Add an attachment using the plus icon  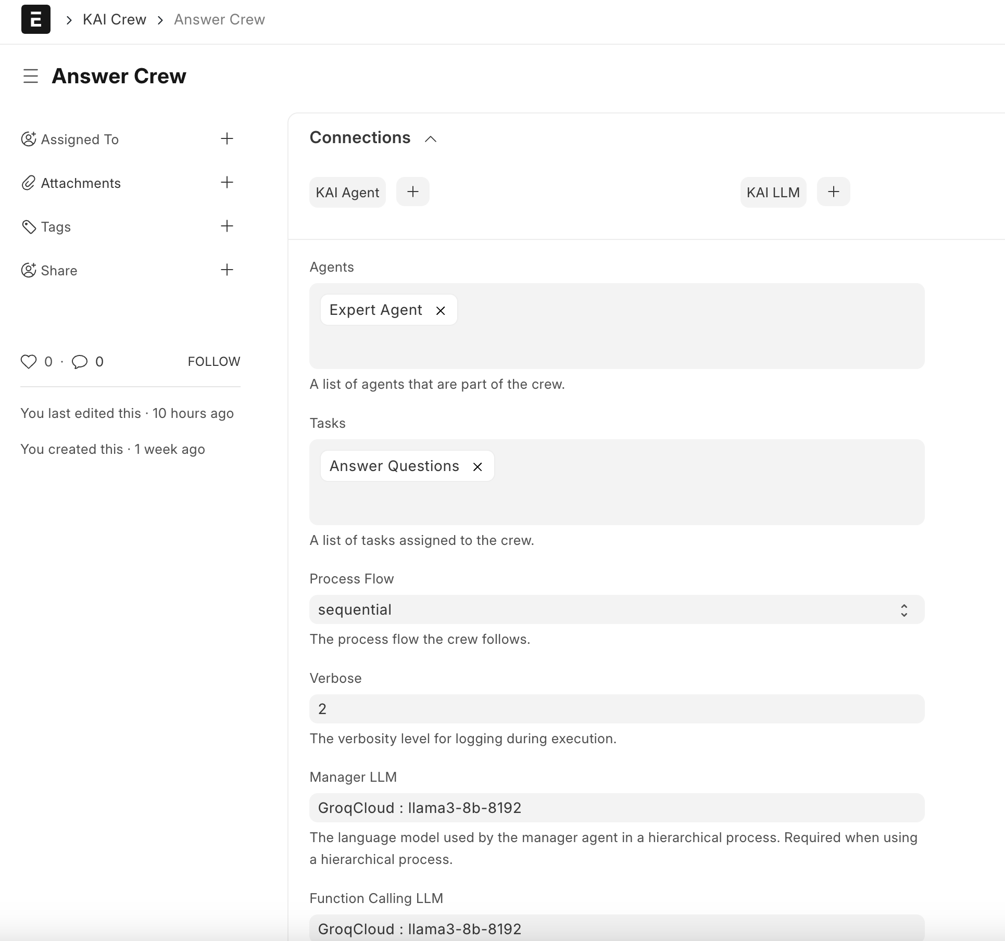[x=227, y=182]
